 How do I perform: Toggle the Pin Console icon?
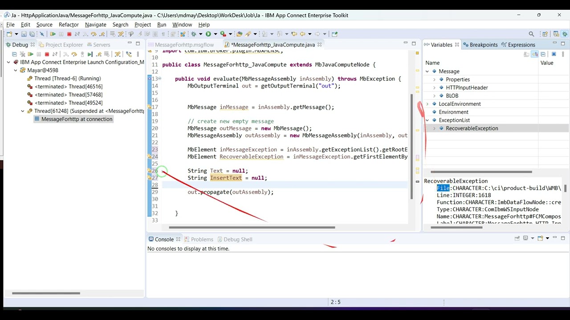pos(517,238)
